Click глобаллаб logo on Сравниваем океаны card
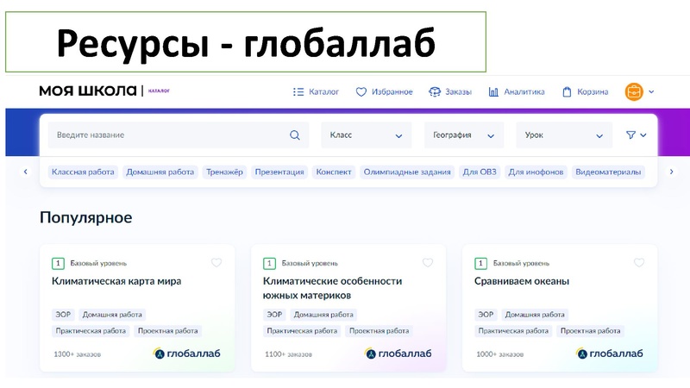The image size is (690, 388). [610, 354]
